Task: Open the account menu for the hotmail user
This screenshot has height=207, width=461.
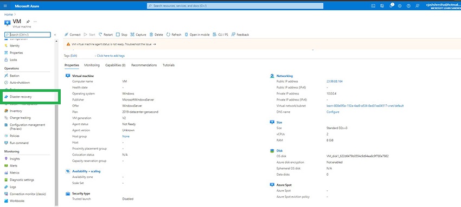Action: coord(443,6)
